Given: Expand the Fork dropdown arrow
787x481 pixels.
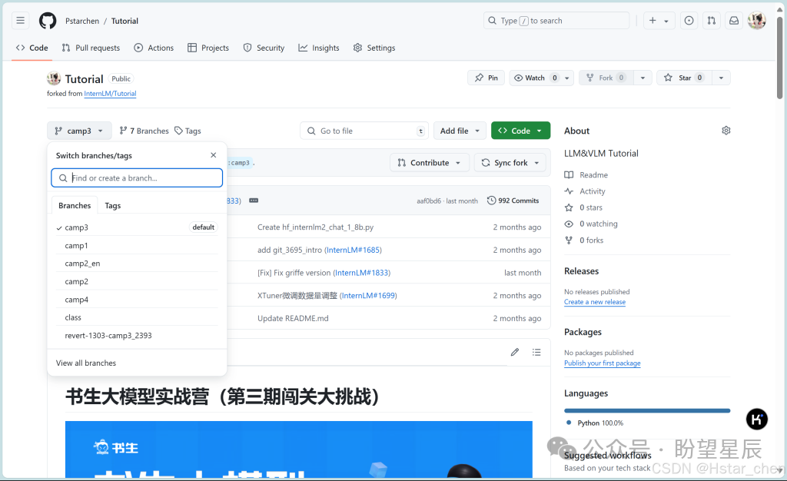Looking at the screenshot, I should (x=643, y=78).
